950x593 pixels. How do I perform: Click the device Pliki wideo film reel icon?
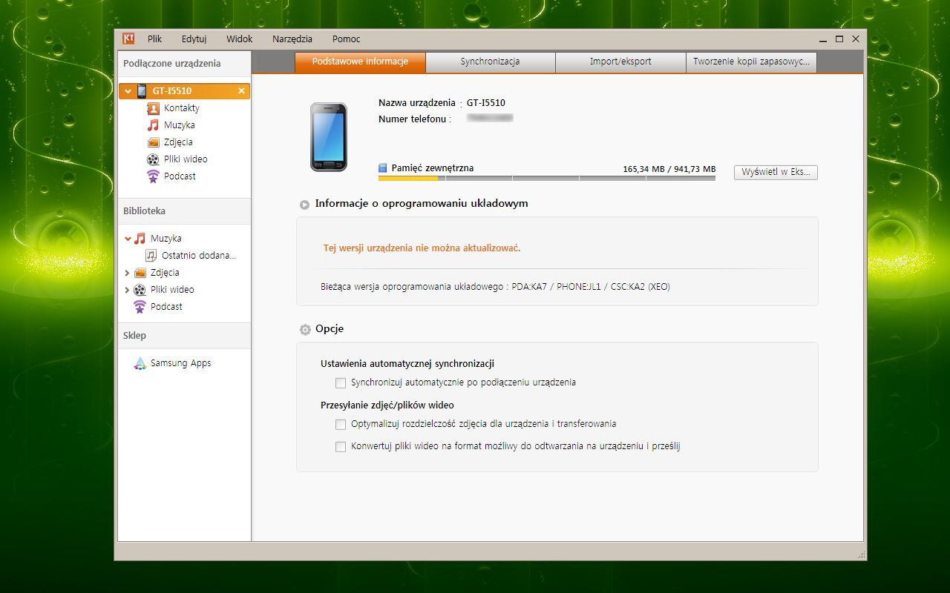click(x=153, y=159)
